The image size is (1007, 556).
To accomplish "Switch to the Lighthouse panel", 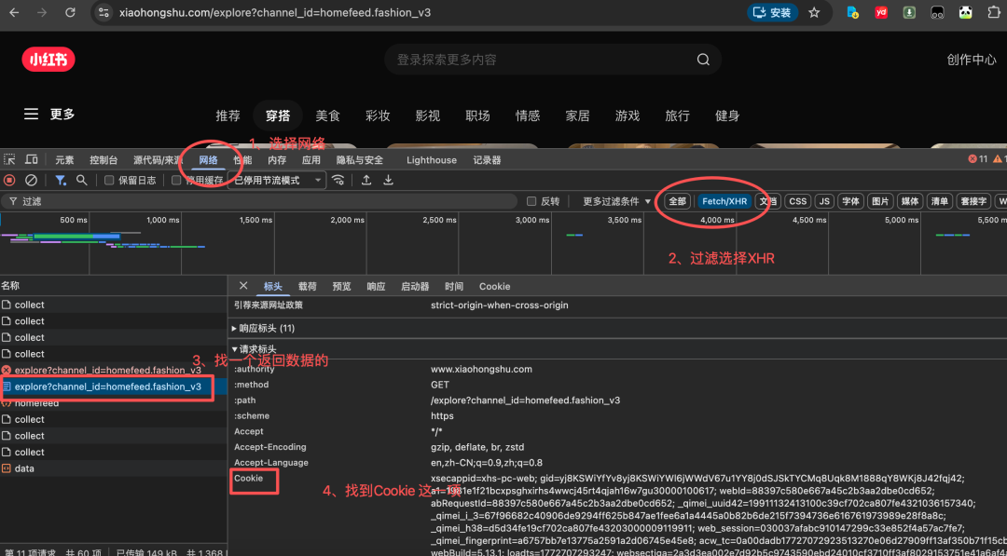I will 432,160.
